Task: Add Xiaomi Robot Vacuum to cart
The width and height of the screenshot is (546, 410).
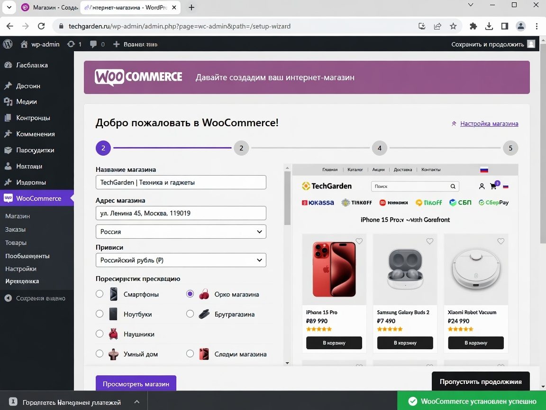Action: click(476, 343)
